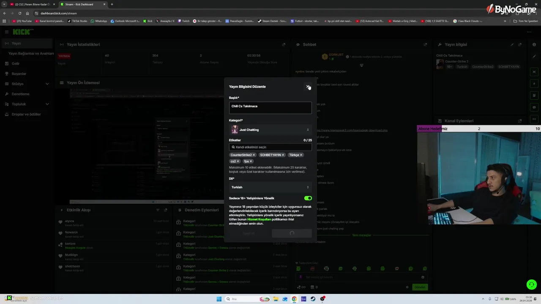Open the Dil dropdown set to Turkish
This screenshot has height=304, width=541.
click(x=270, y=187)
